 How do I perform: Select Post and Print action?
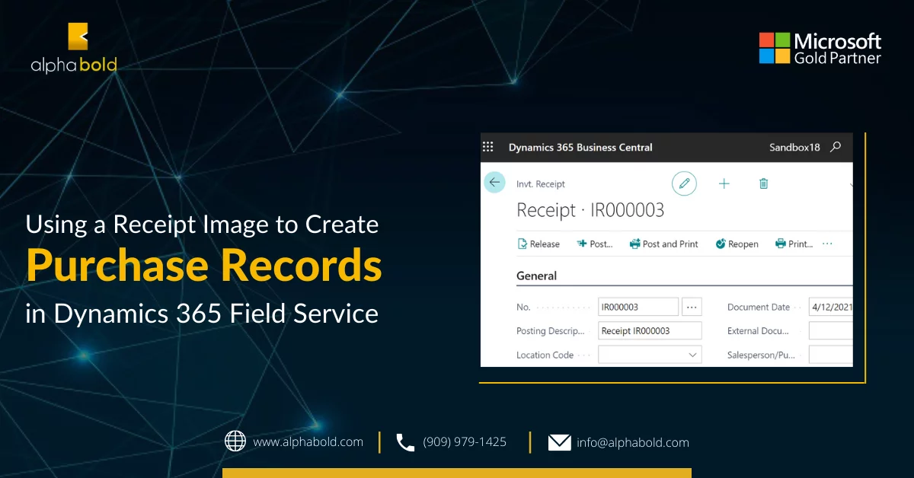664,244
